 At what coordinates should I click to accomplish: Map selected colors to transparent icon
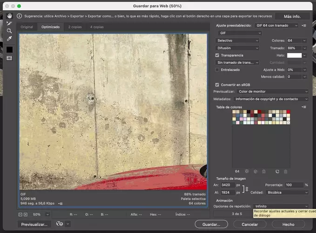pyautogui.click(x=247, y=171)
